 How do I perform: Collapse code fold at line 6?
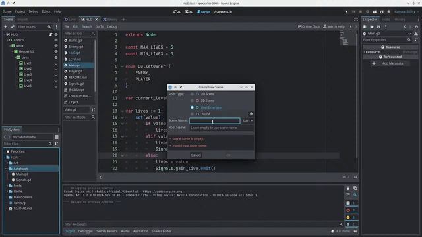point(123,66)
